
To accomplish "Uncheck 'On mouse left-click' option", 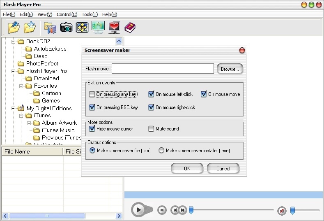I will tap(151, 94).
